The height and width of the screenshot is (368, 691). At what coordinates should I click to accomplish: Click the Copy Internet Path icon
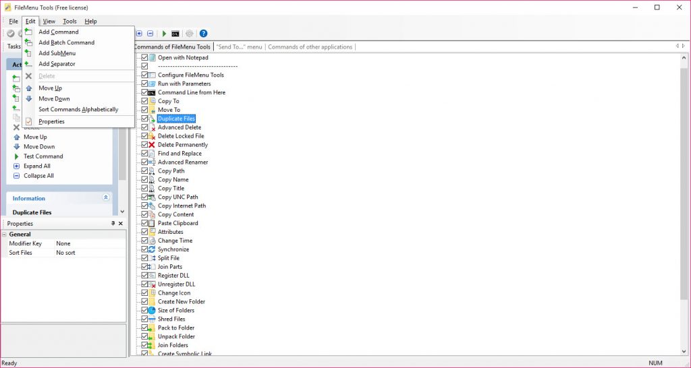tap(152, 206)
